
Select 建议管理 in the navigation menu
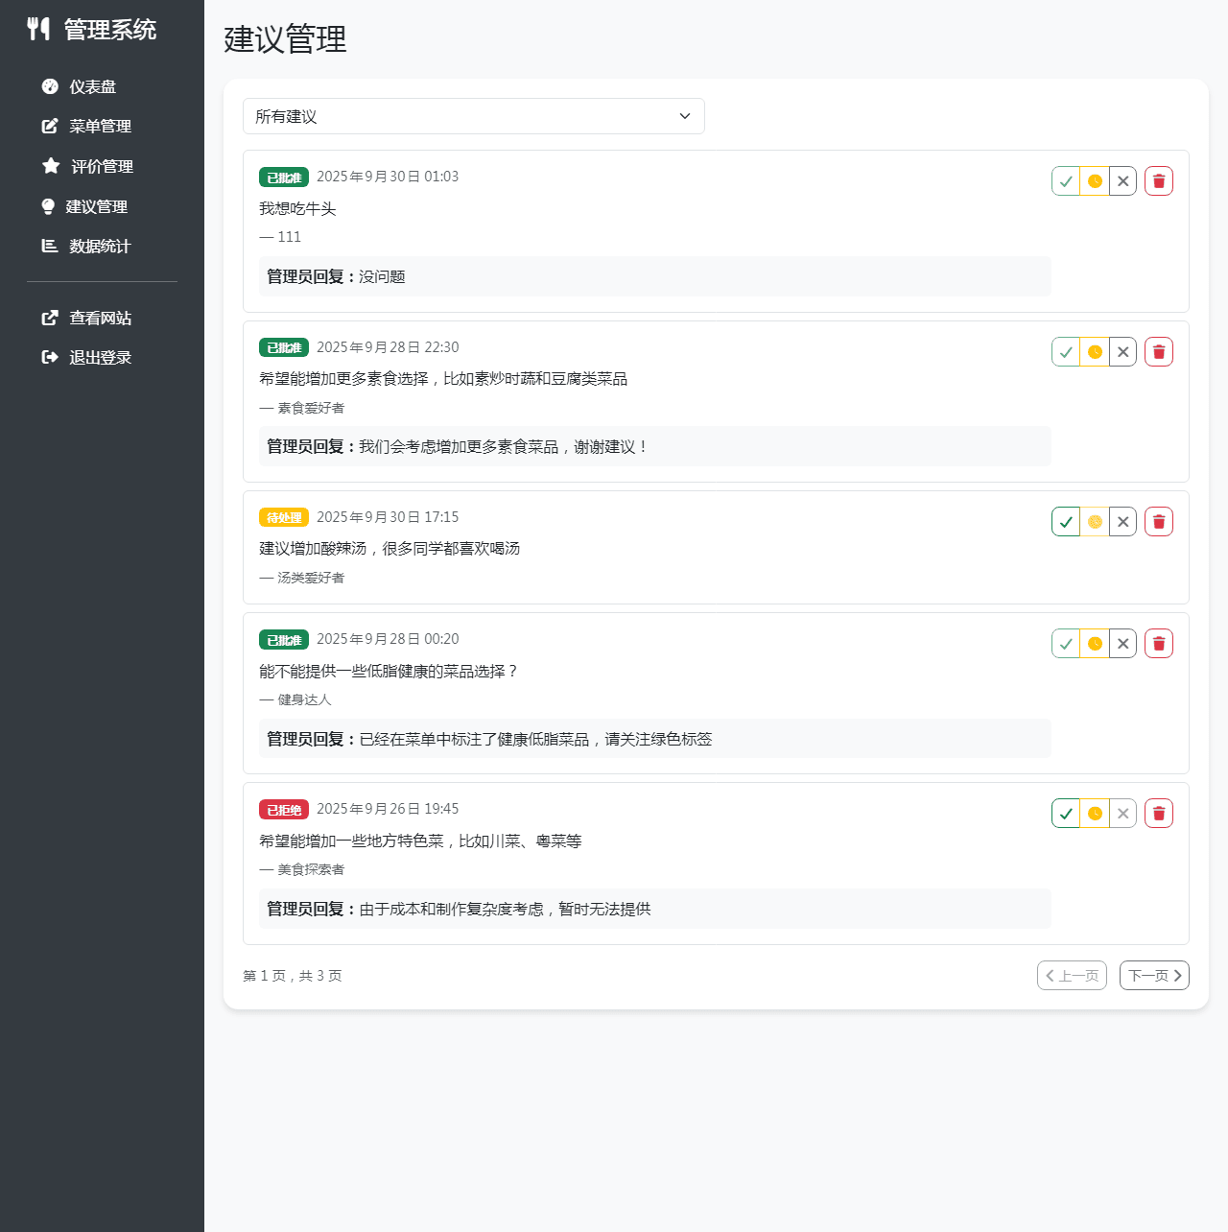[x=100, y=206]
